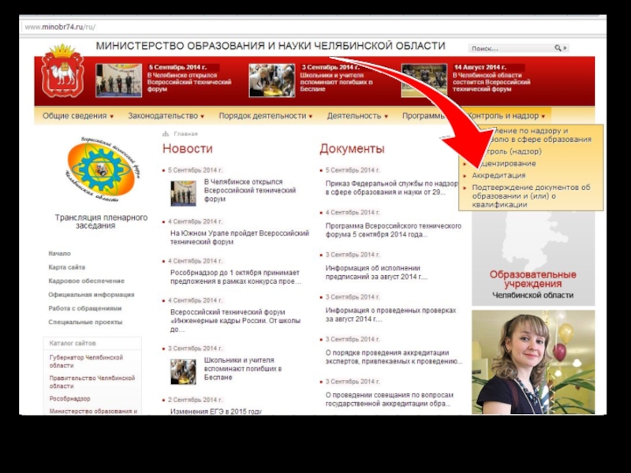Open document Информация об исполнении предписаний
Screen dimensions: 631x473
(376, 272)
